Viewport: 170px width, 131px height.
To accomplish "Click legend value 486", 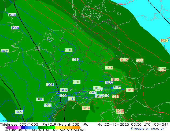I will (x=14, y=130).
